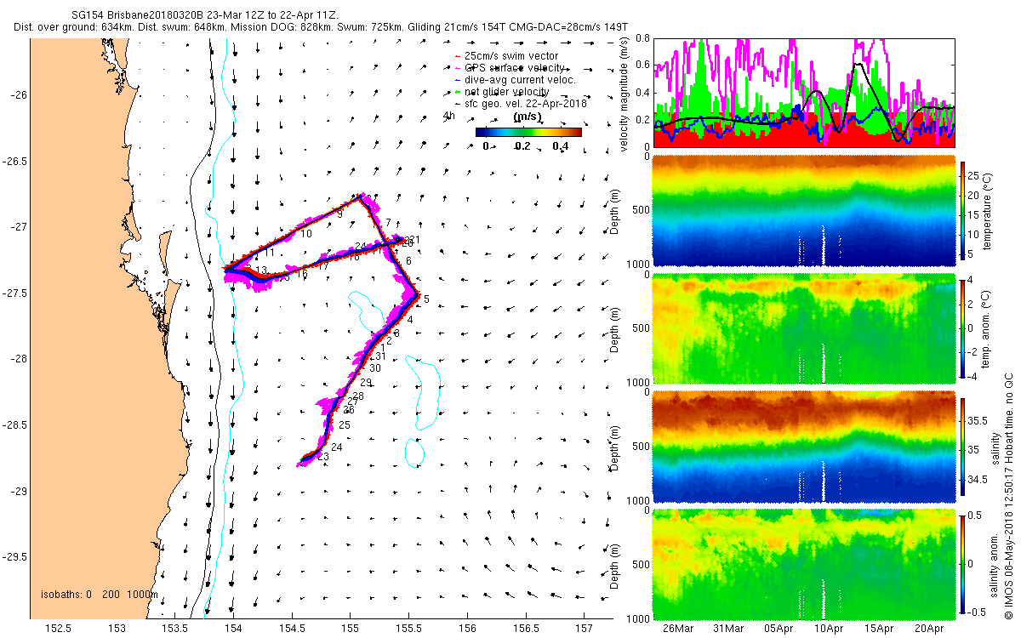Click the '31Mar' date tick label

(727, 629)
